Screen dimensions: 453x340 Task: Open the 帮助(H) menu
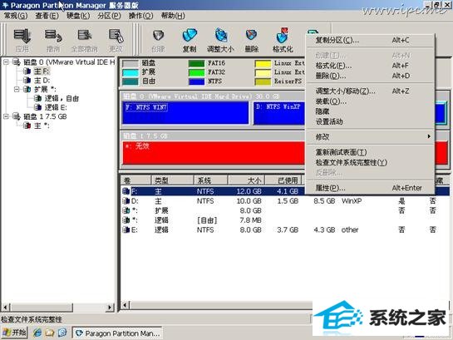(x=173, y=16)
